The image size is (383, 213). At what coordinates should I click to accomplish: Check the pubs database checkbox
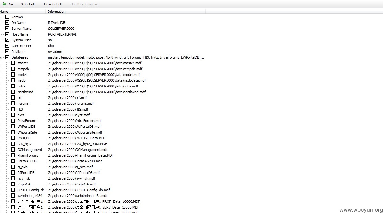coord(13,86)
